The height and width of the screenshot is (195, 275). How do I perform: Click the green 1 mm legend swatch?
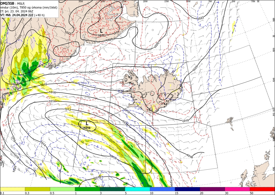pyautogui.click(x=87, y=189)
